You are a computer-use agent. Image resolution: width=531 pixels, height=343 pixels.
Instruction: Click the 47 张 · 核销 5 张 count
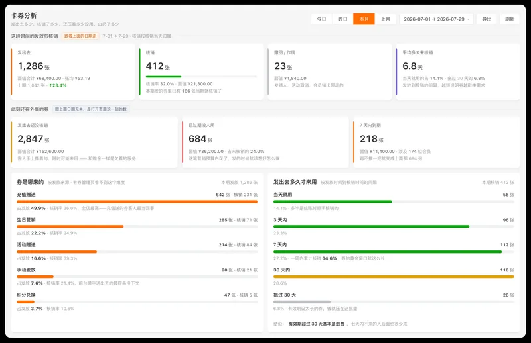tap(241, 295)
